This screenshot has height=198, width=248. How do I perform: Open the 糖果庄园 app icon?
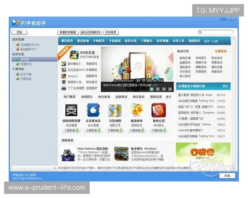click(x=158, y=110)
